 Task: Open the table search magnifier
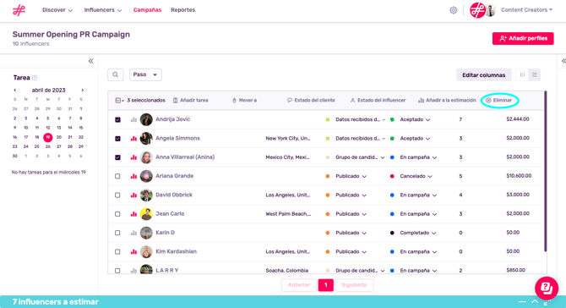pos(116,74)
